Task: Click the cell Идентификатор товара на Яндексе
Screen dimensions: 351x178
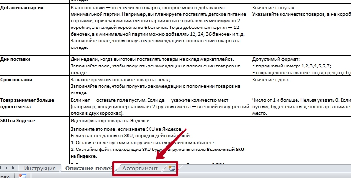Action: coord(160,121)
